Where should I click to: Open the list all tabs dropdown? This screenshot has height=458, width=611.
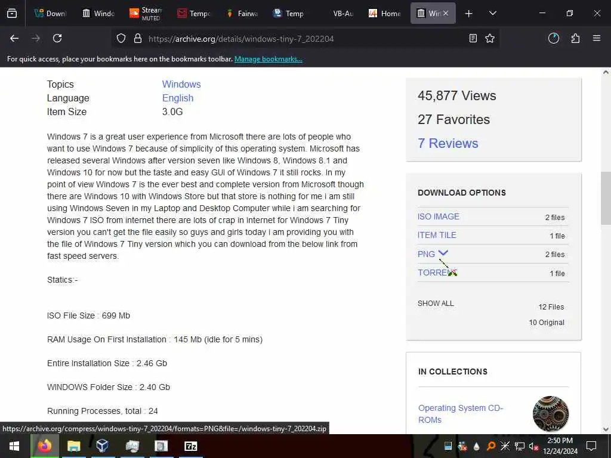pos(493,14)
